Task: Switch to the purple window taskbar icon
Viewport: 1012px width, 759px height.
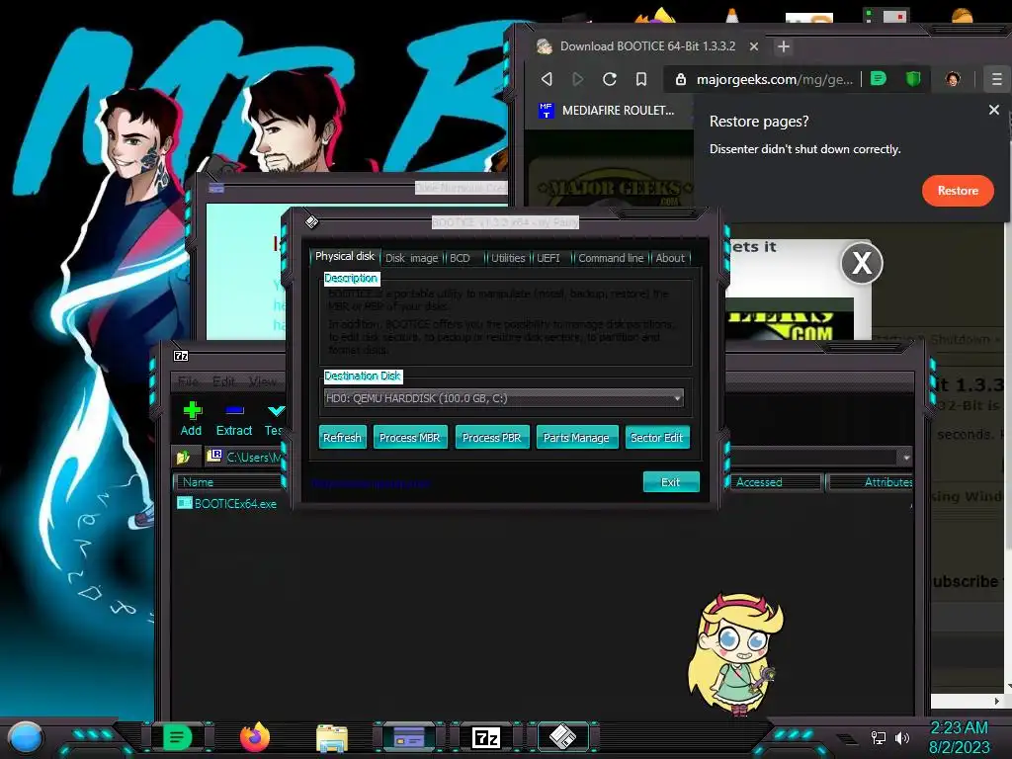Action: [408, 737]
